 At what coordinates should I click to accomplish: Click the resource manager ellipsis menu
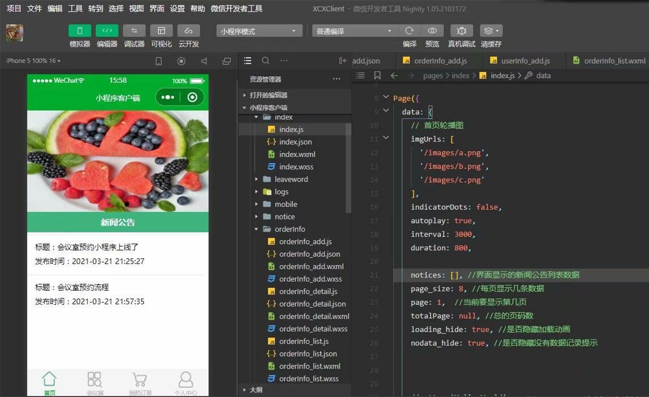337,79
